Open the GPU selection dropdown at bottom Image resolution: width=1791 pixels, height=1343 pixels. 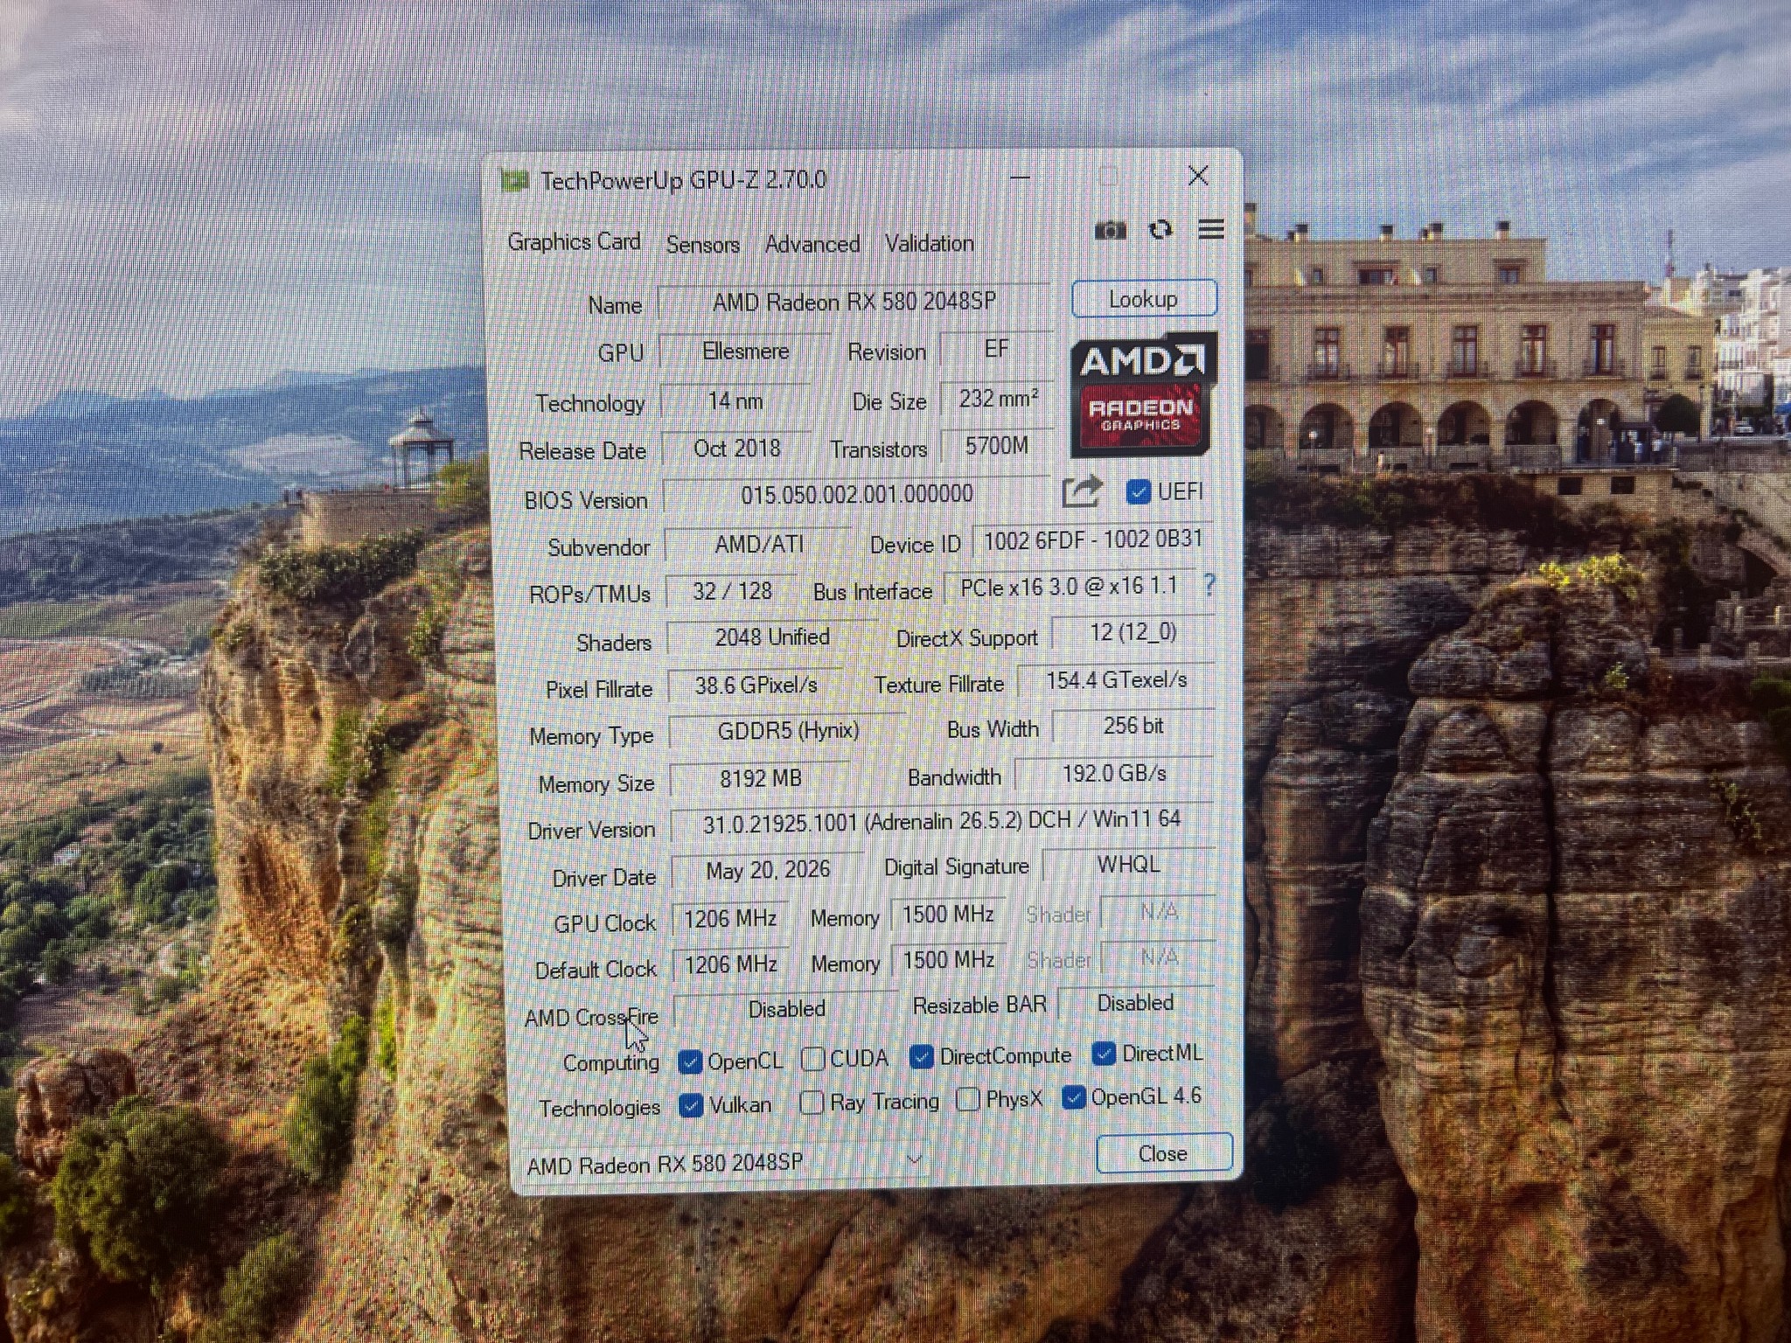coord(724,1163)
